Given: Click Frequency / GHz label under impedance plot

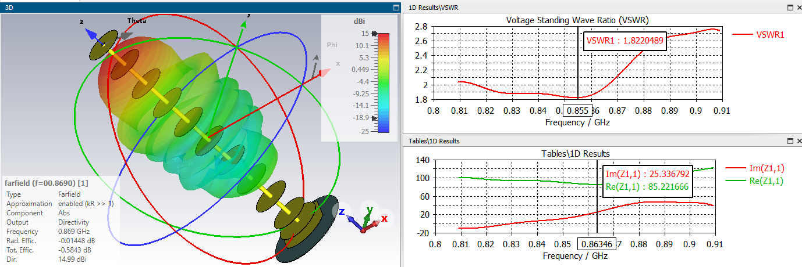Looking at the screenshot, I should pyautogui.click(x=576, y=256).
